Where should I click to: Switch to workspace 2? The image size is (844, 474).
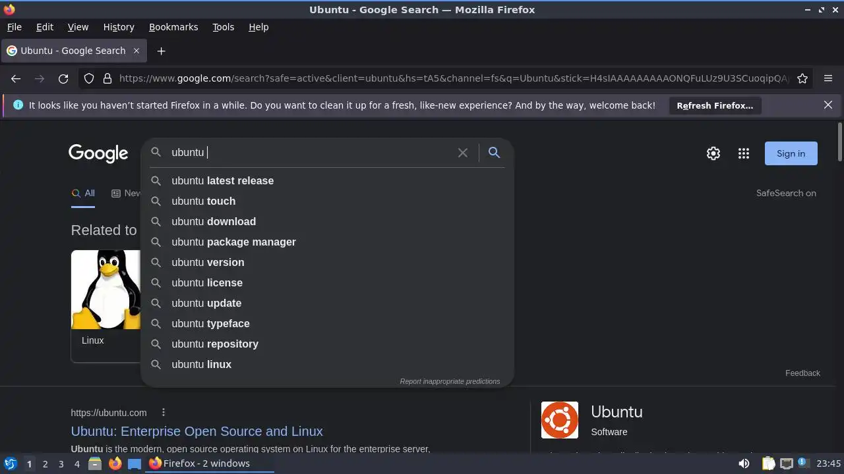(45, 463)
